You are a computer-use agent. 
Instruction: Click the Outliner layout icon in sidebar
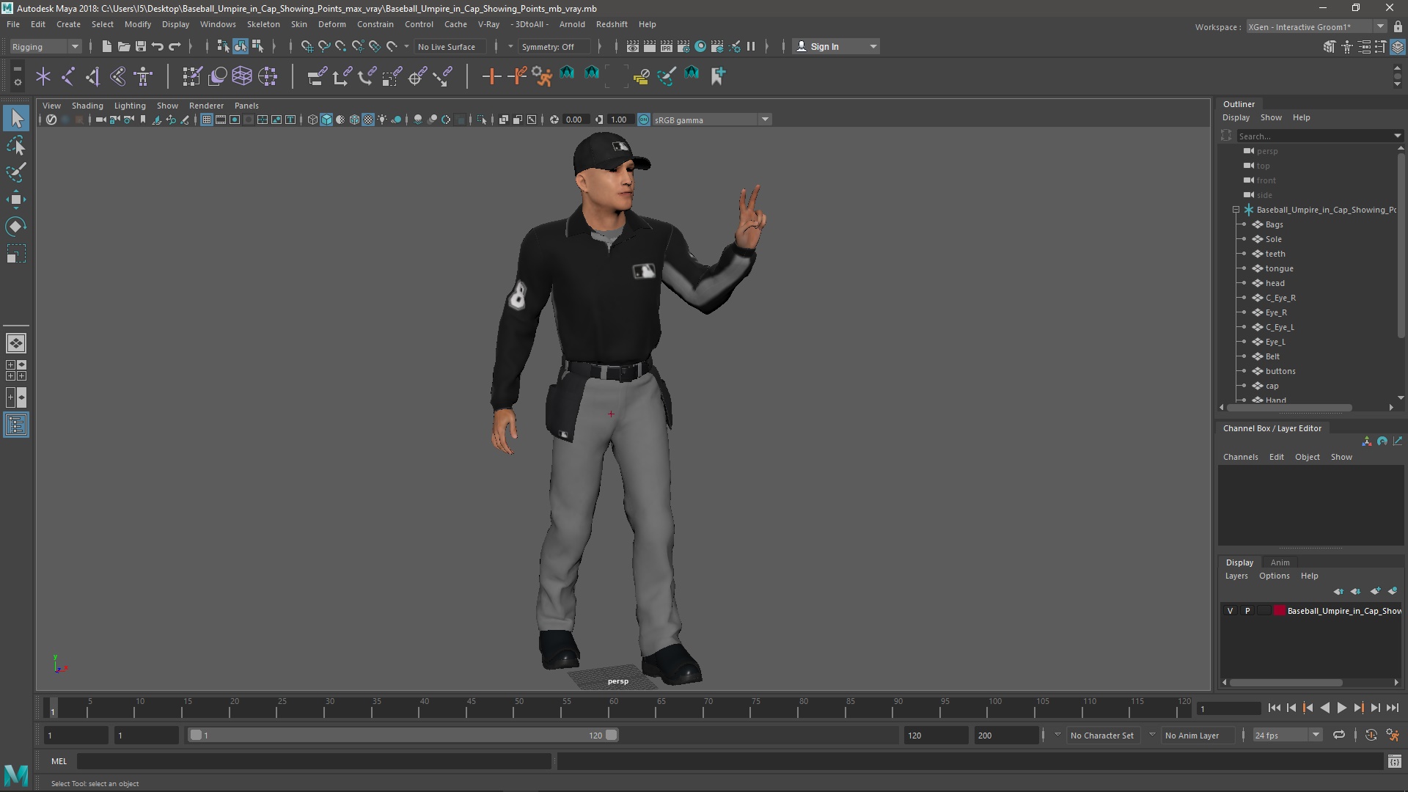pos(16,425)
